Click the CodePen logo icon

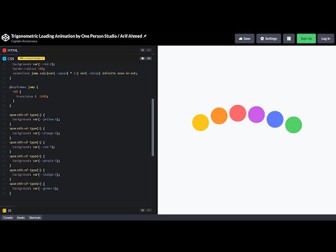click(x=6, y=38)
